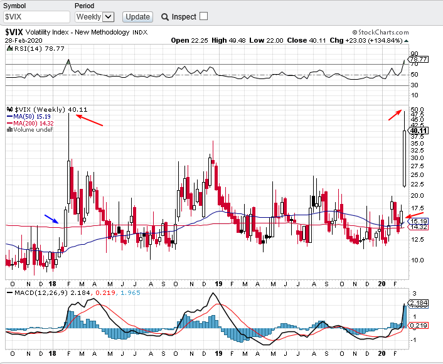
Task: Click the 50.0 top price axis label
Action: (x=417, y=109)
